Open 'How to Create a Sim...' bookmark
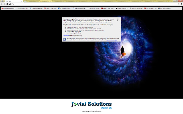 [x=151, y=8]
